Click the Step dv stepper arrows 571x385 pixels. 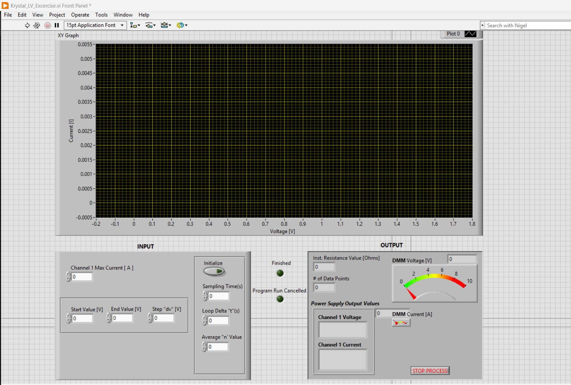(150, 318)
